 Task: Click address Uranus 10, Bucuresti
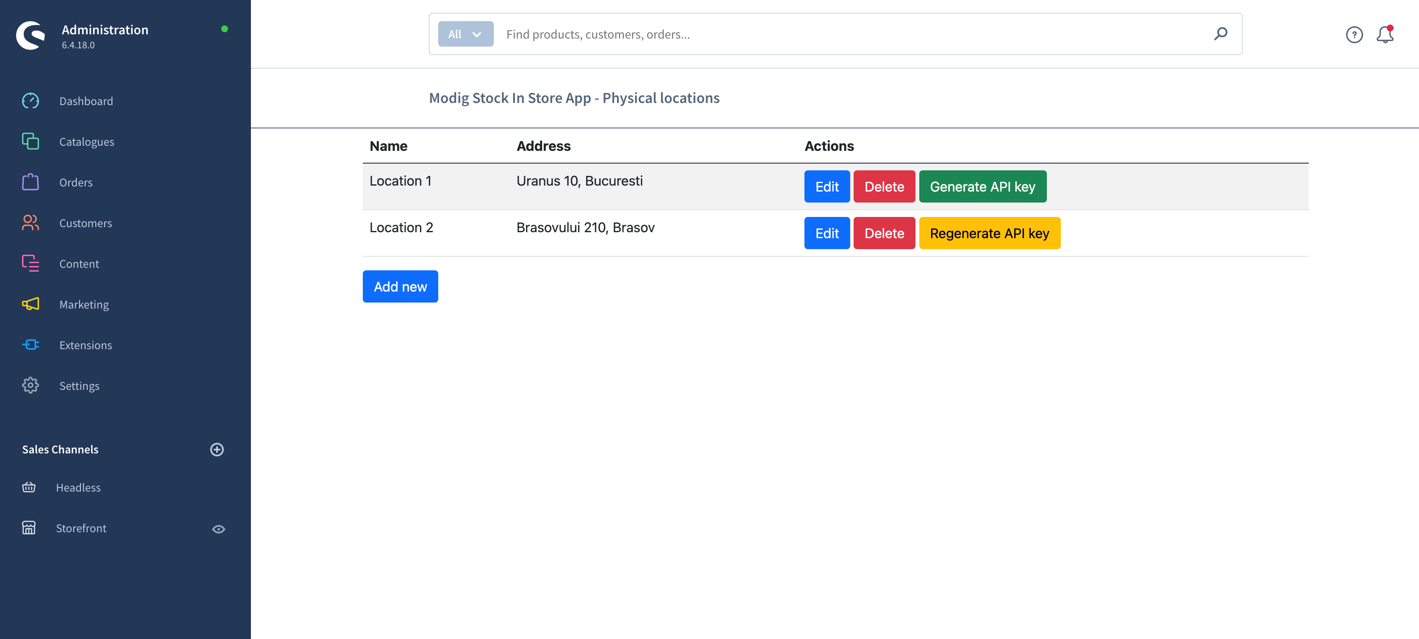pyautogui.click(x=579, y=181)
